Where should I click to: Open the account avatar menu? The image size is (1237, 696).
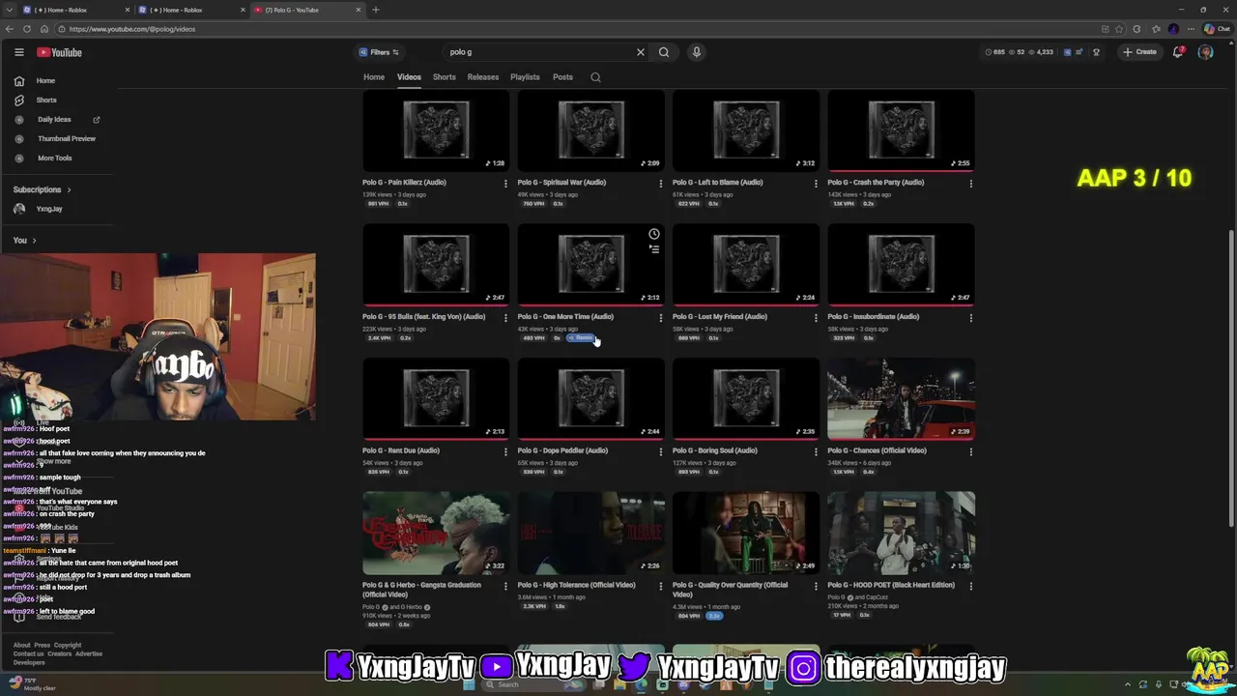tap(1205, 52)
